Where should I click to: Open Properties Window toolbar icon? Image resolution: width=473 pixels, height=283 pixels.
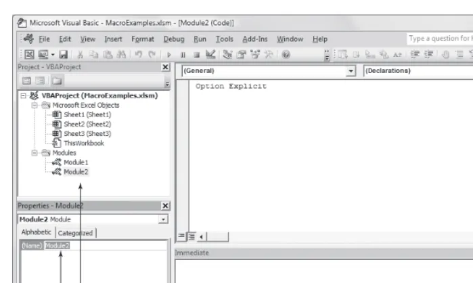coord(242,55)
